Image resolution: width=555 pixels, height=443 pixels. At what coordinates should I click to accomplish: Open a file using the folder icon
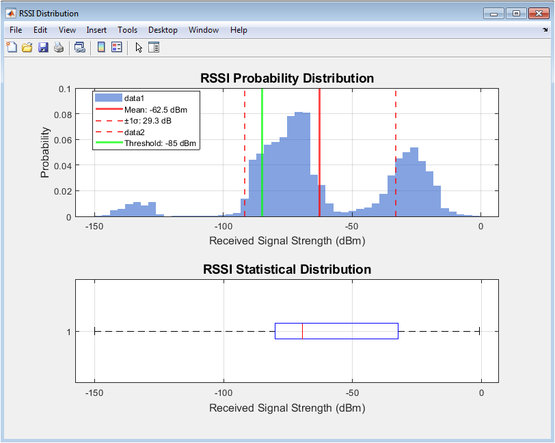click(x=27, y=47)
